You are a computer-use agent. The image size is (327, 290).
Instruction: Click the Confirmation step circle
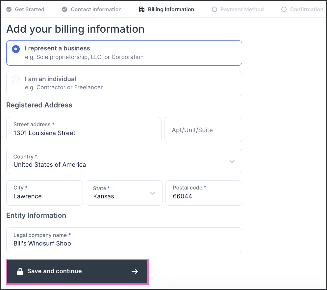coord(284,10)
